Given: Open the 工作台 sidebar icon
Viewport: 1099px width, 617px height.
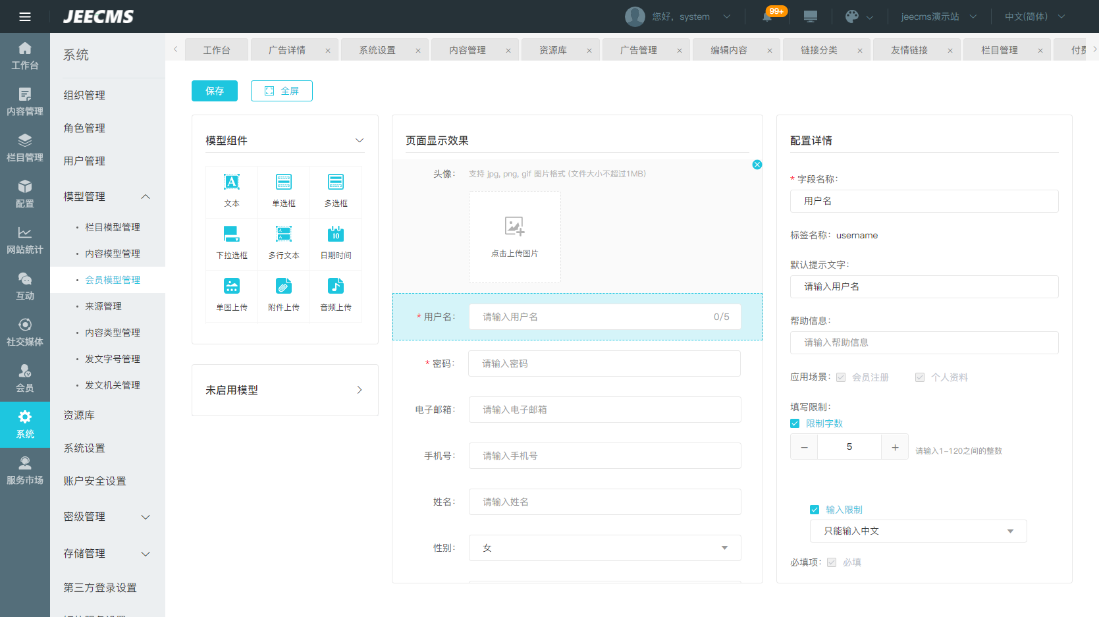Looking at the screenshot, I should (x=25, y=56).
